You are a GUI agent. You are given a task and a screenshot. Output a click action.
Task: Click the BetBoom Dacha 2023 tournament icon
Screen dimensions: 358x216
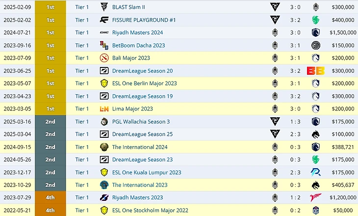104,45
